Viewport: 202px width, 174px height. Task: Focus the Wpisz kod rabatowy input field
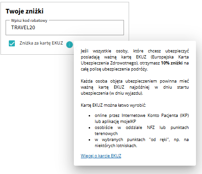point(65,27)
